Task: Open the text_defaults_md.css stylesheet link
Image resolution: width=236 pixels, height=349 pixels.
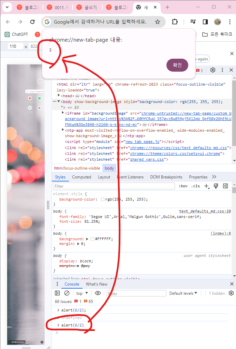Action: point(178,148)
